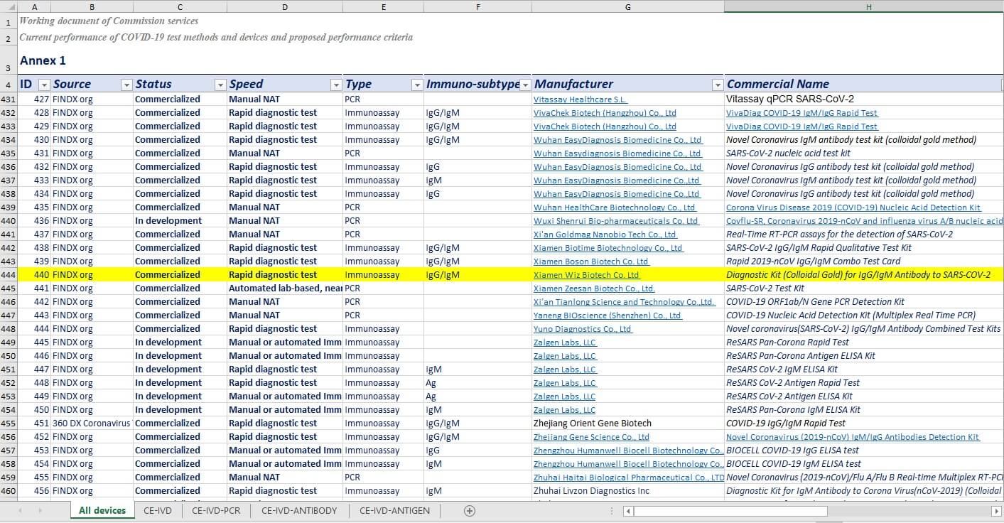1004x523 pixels.
Task: Open Vitassay Healthcare S.L. manufacturer link
Action: click(x=581, y=99)
